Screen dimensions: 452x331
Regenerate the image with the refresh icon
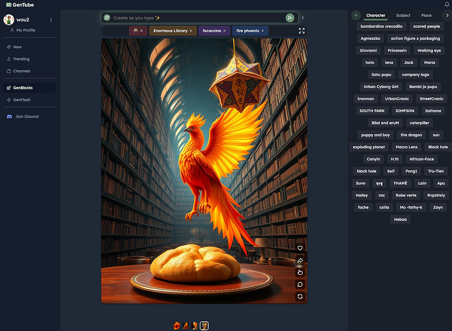300,296
